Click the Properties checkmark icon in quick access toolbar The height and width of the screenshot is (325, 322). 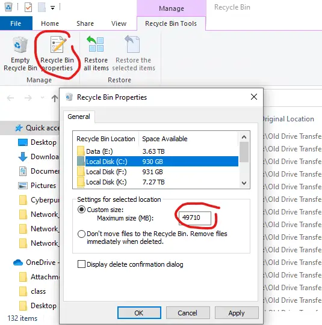(28, 7)
